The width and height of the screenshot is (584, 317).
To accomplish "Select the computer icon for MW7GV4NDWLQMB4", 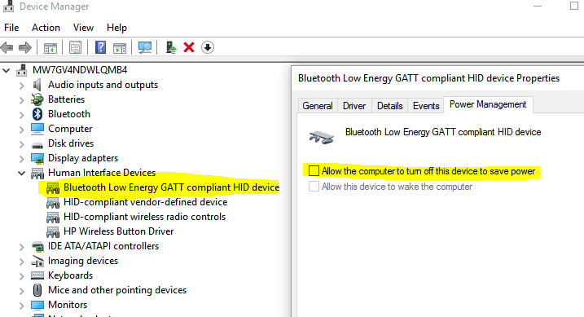I will pos(22,70).
